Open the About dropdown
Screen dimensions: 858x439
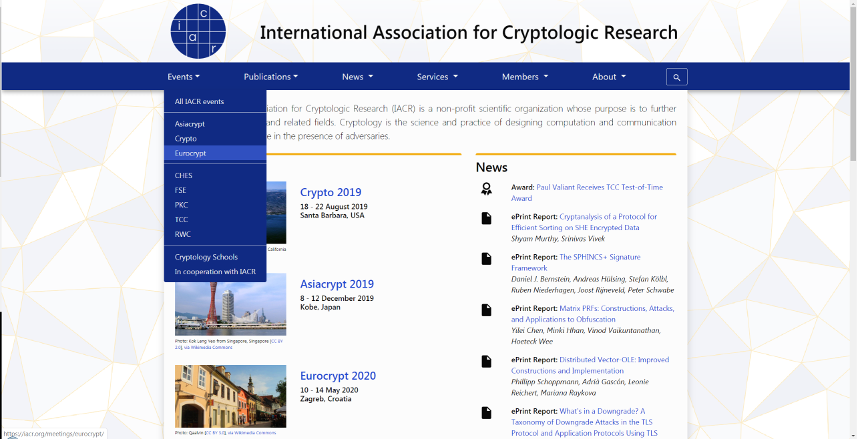[x=608, y=76]
